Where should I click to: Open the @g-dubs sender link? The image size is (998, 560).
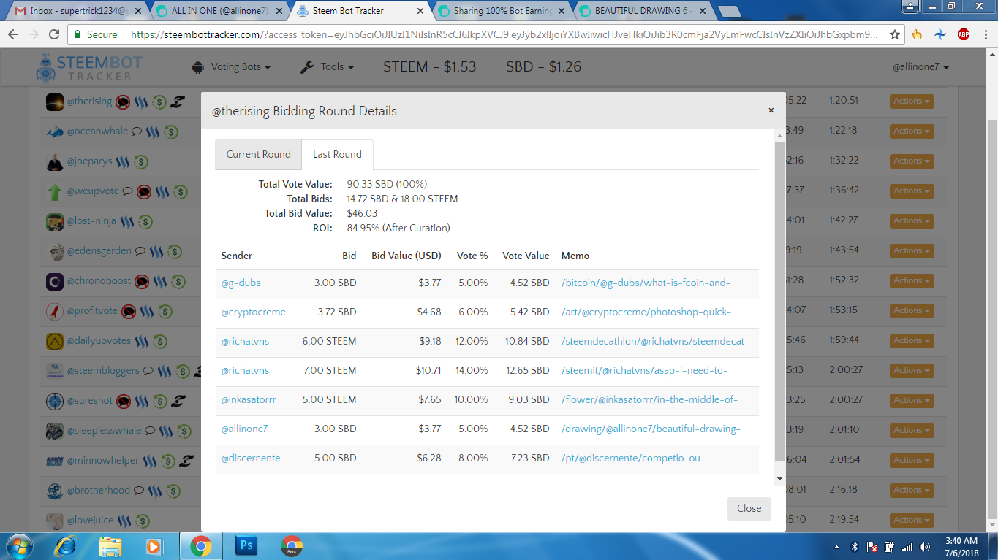coord(241,283)
